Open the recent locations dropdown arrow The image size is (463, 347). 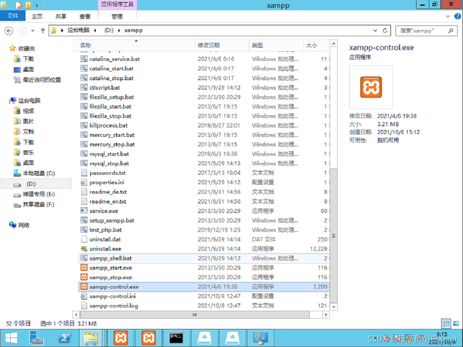(33, 30)
